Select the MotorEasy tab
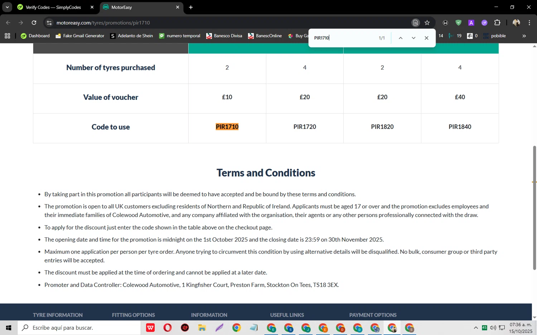The image size is (537, 335). pos(142,7)
